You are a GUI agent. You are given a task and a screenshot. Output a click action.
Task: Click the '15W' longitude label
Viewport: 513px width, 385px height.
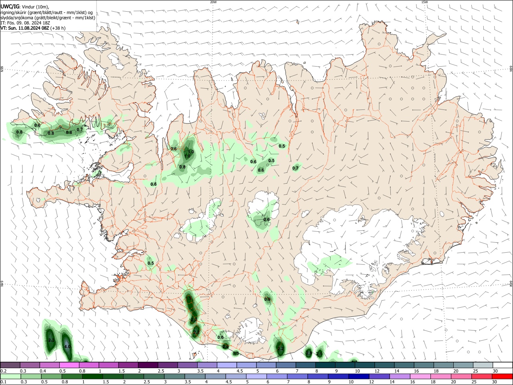coord(424,2)
